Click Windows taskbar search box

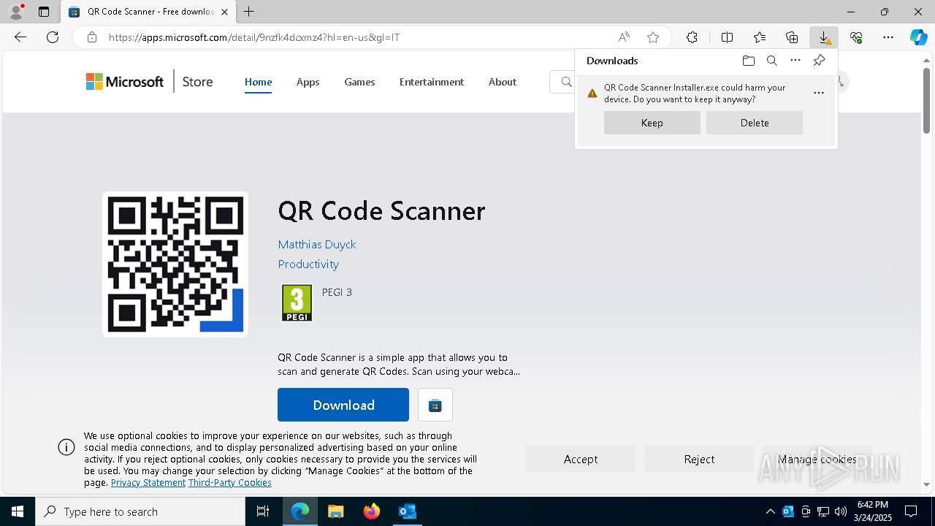pyautogui.click(x=140, y=511)
